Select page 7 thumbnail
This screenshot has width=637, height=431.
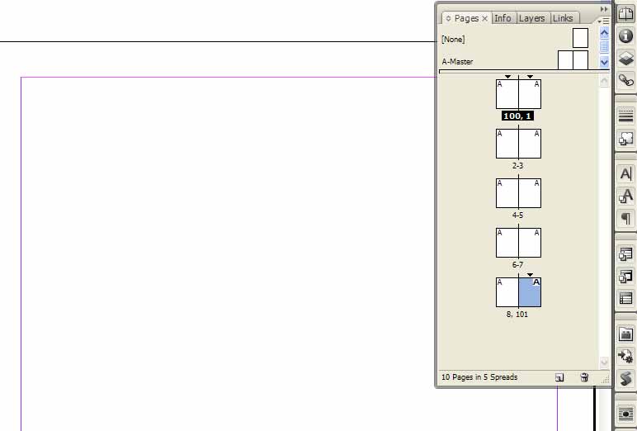pos(530,243)
